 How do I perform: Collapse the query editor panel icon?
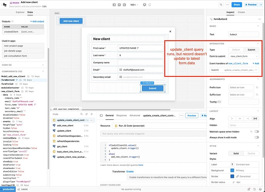[101, 116]
